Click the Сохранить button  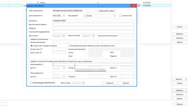(x=110, y=83)
